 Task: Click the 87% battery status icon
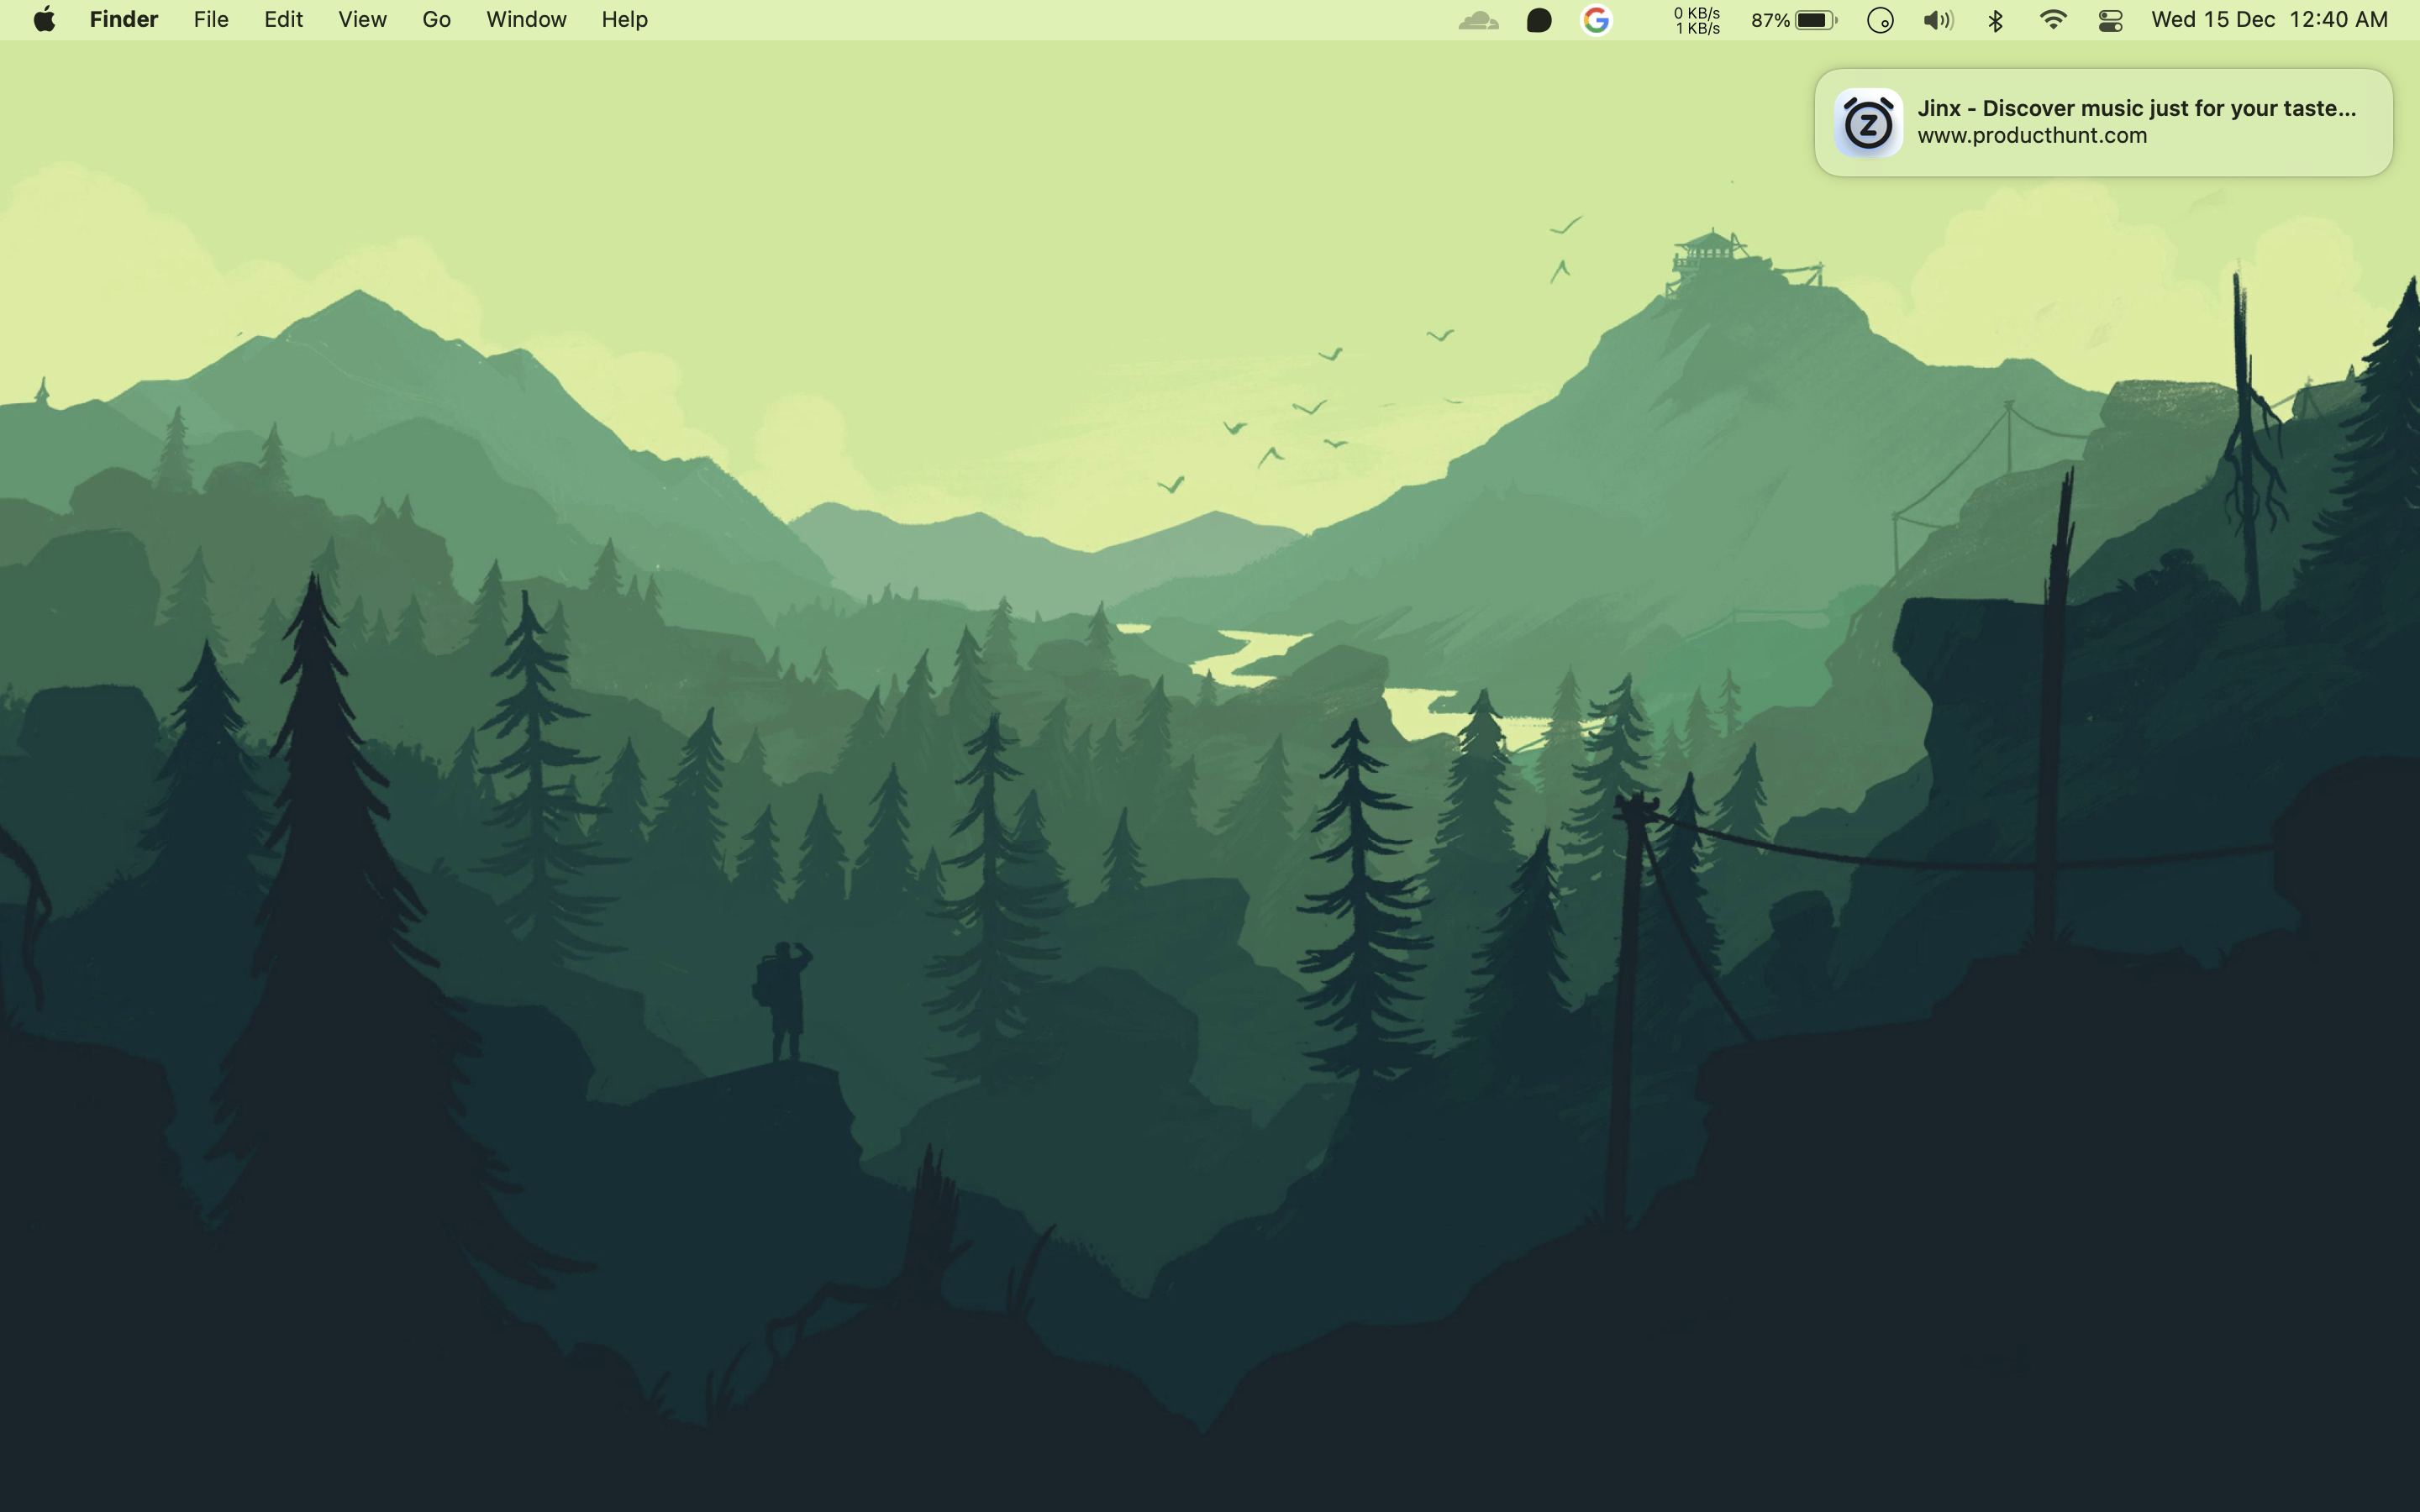(1794, 20)
